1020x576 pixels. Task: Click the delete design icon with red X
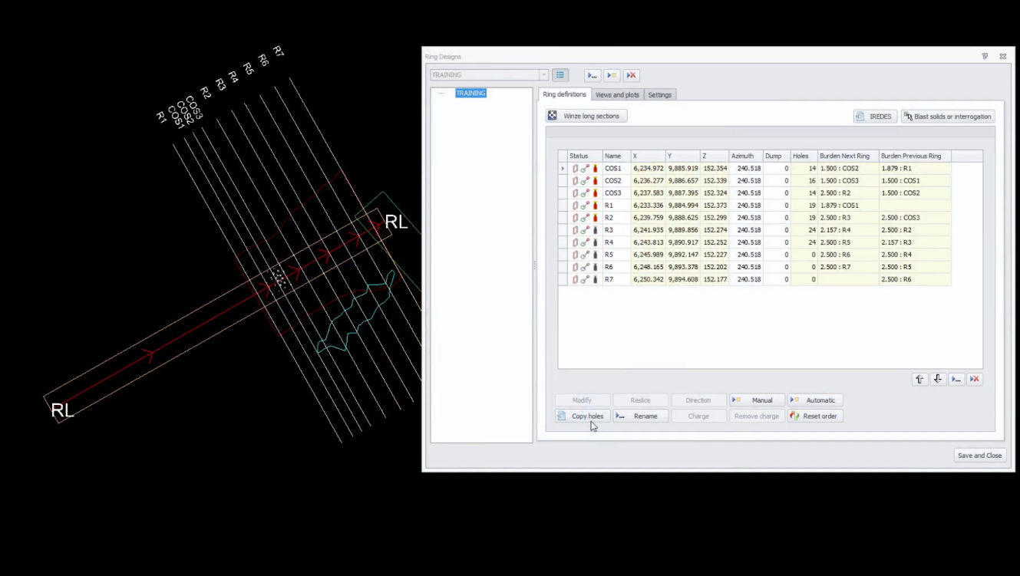(631, 75)
